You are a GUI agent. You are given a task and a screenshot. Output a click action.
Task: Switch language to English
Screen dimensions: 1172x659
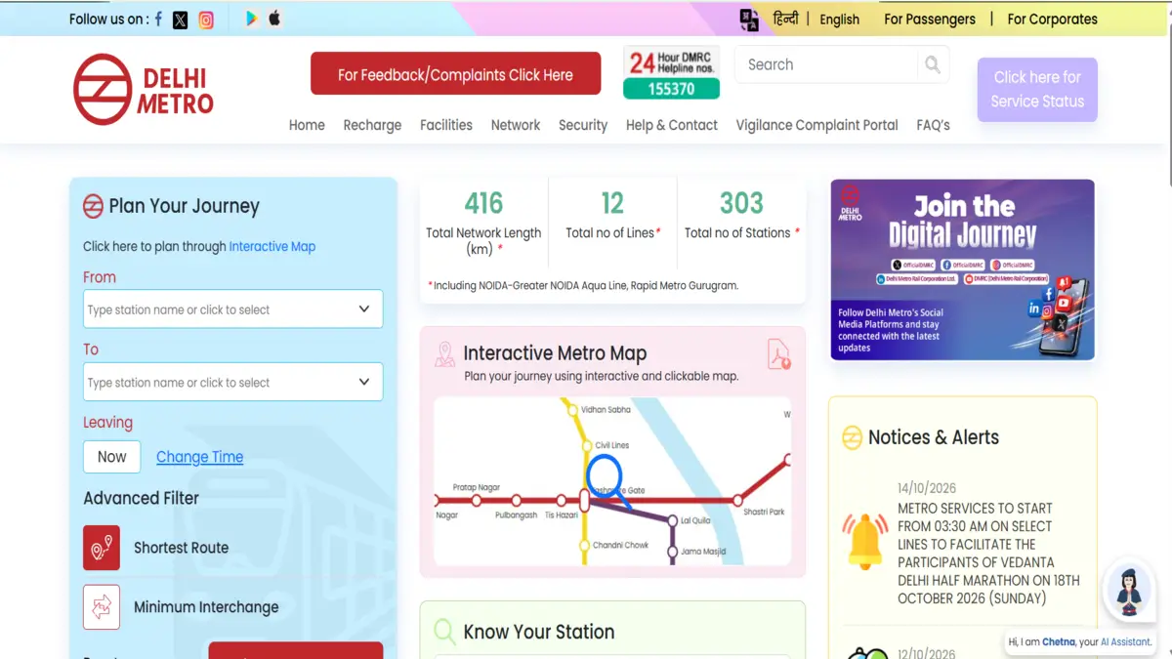tap(840, 19)
